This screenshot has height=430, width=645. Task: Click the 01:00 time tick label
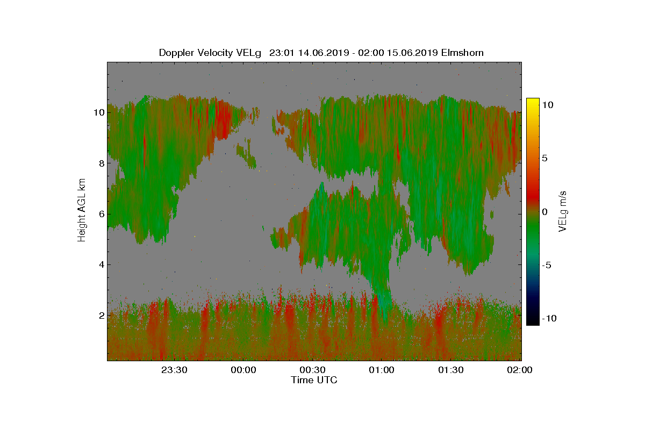382,370
